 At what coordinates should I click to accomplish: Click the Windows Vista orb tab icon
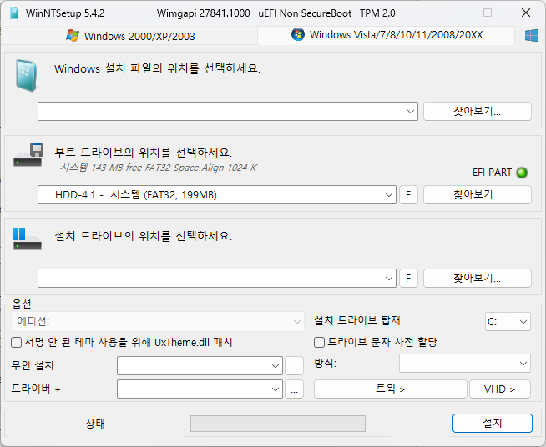click(298, 34)
